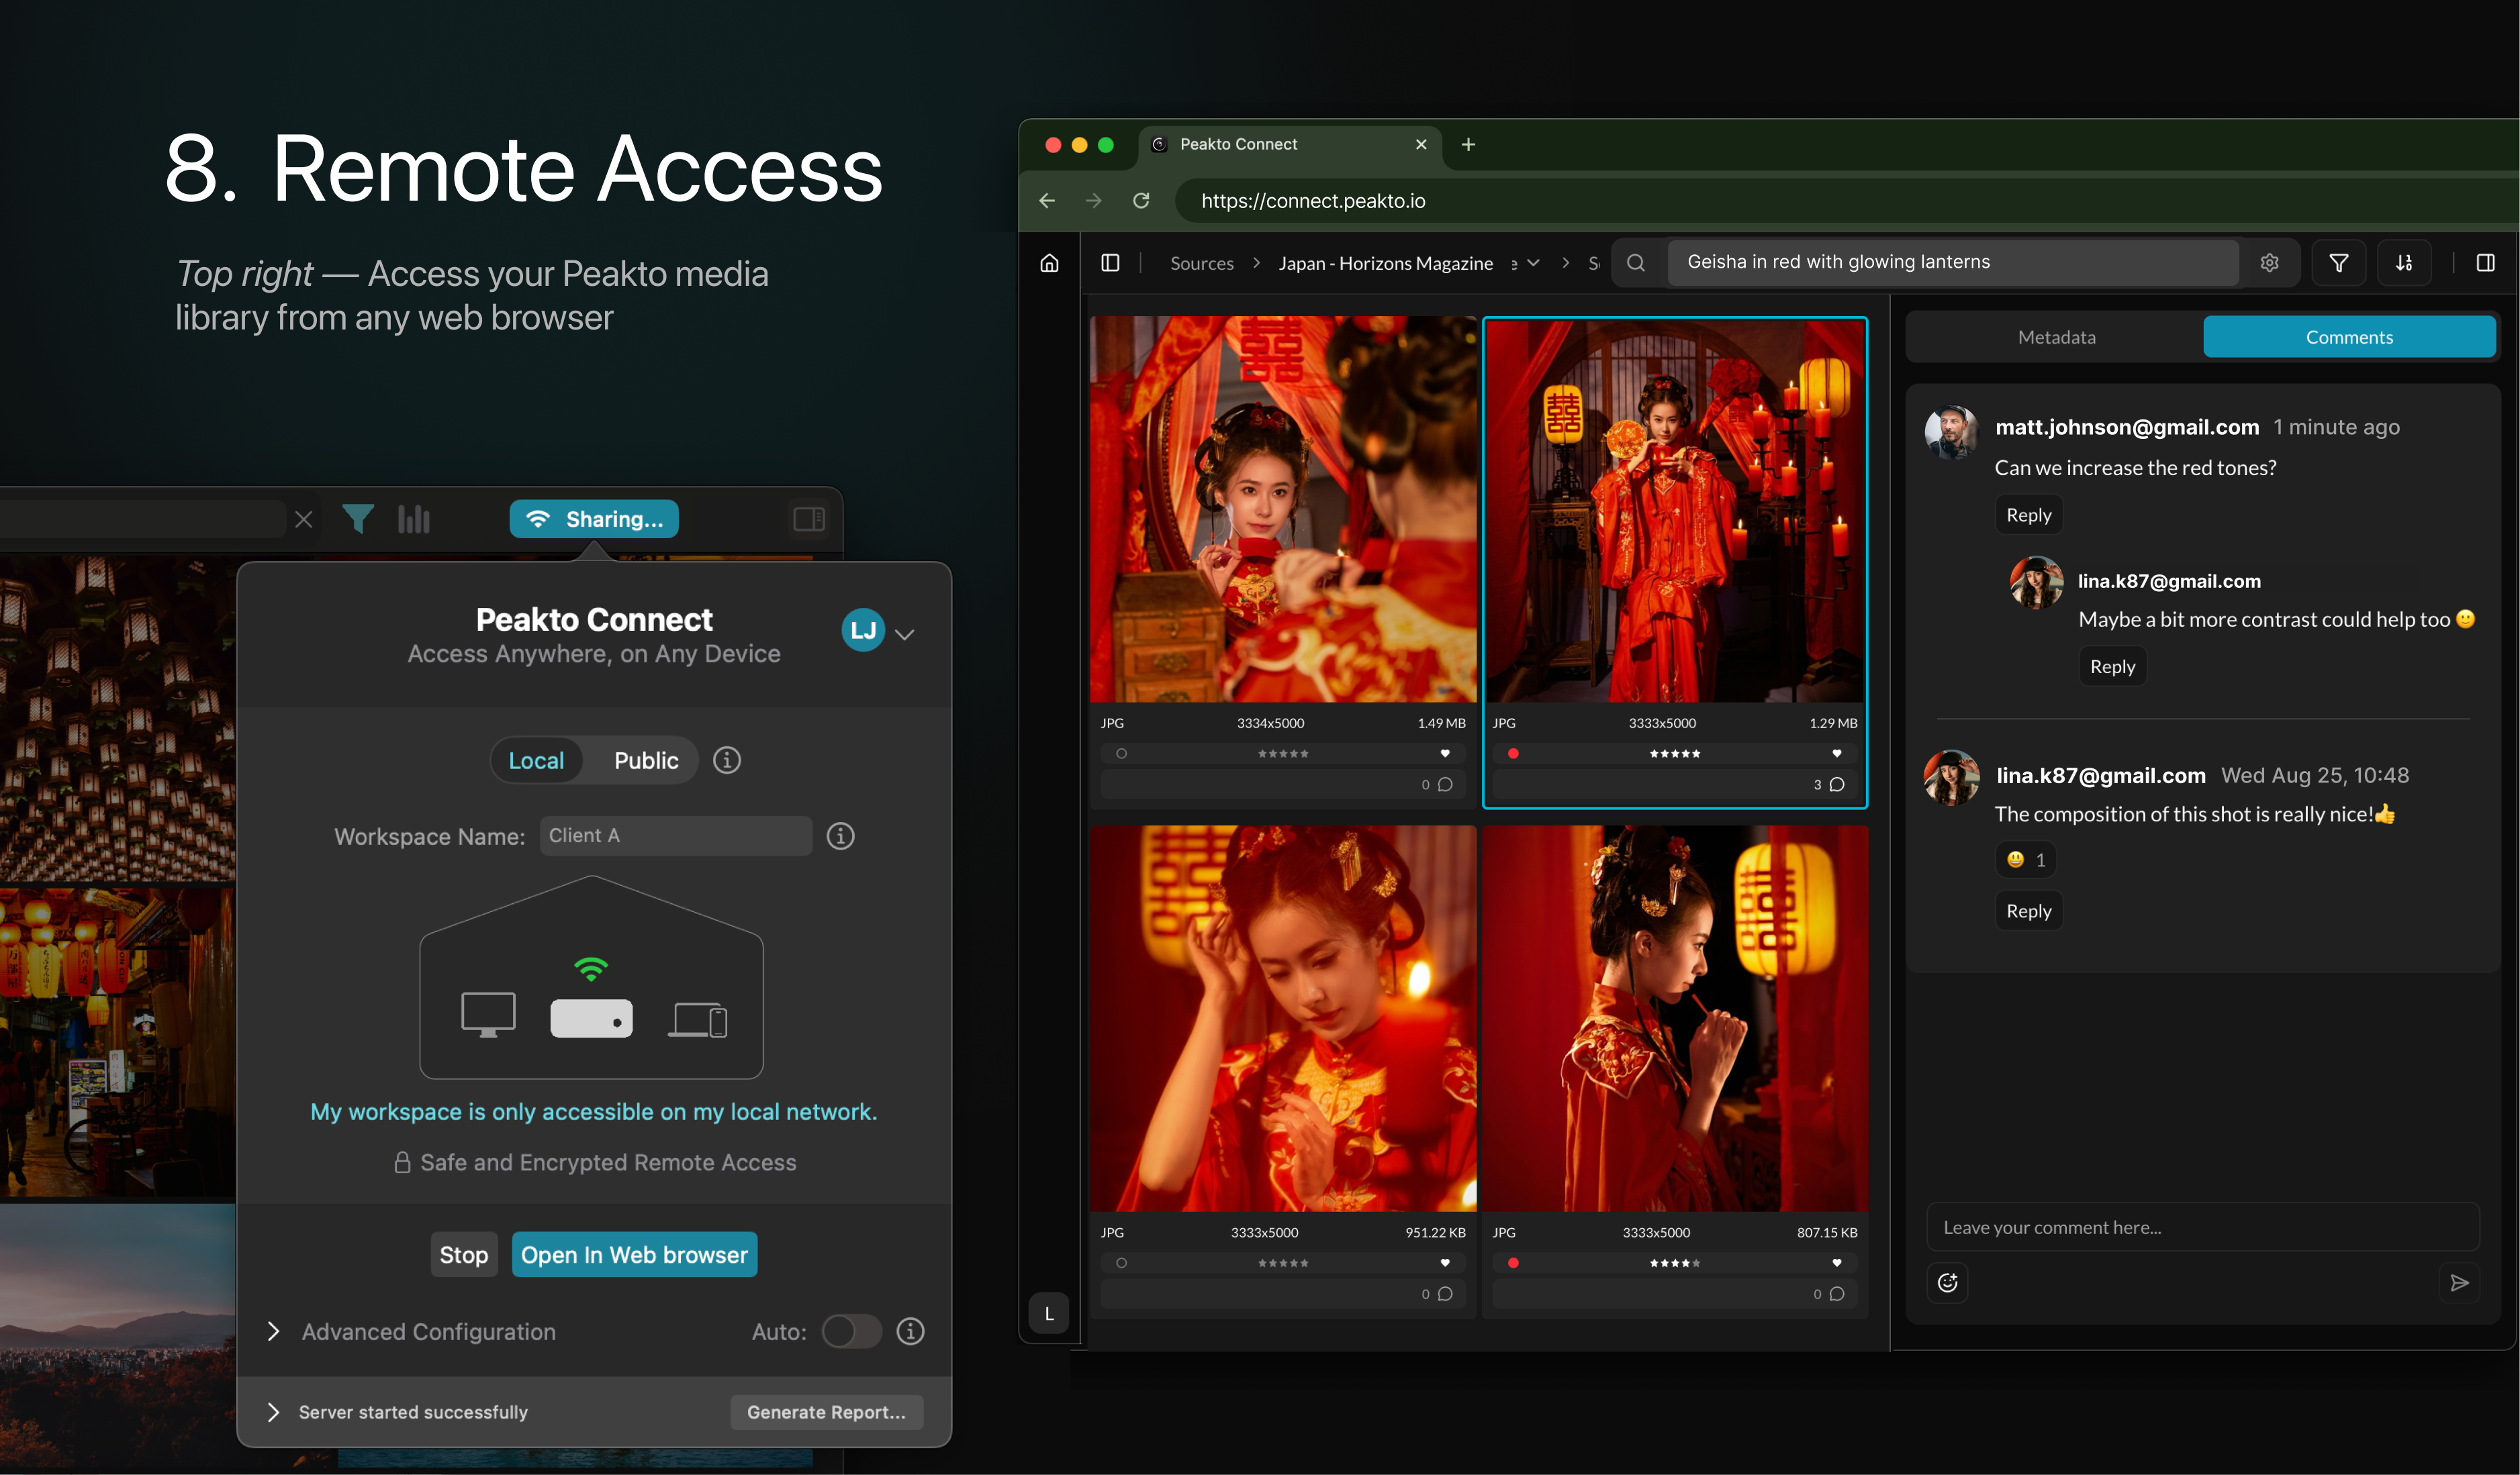The height and width of the screenshot is (1475, 2520).
Task: Reply to matt.johnson's comment
Action: pyautogui.click(x=2028, y=515)
